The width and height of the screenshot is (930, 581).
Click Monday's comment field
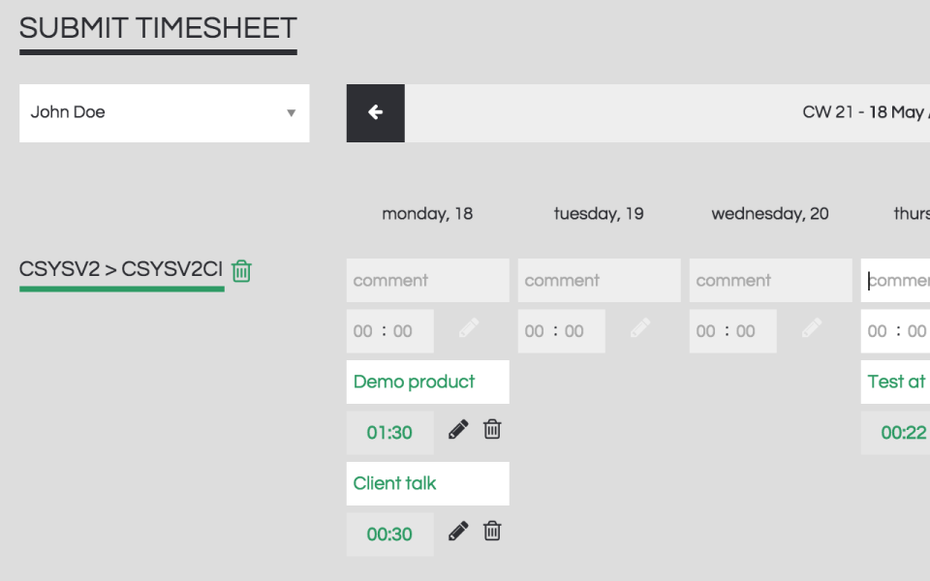pos(427,280)
